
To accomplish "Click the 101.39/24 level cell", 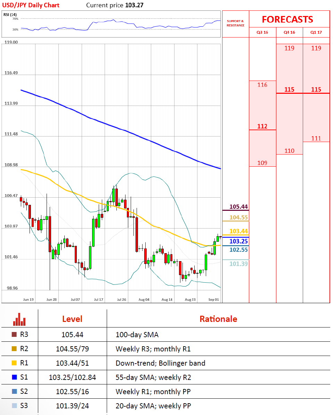I will [72, 406].
